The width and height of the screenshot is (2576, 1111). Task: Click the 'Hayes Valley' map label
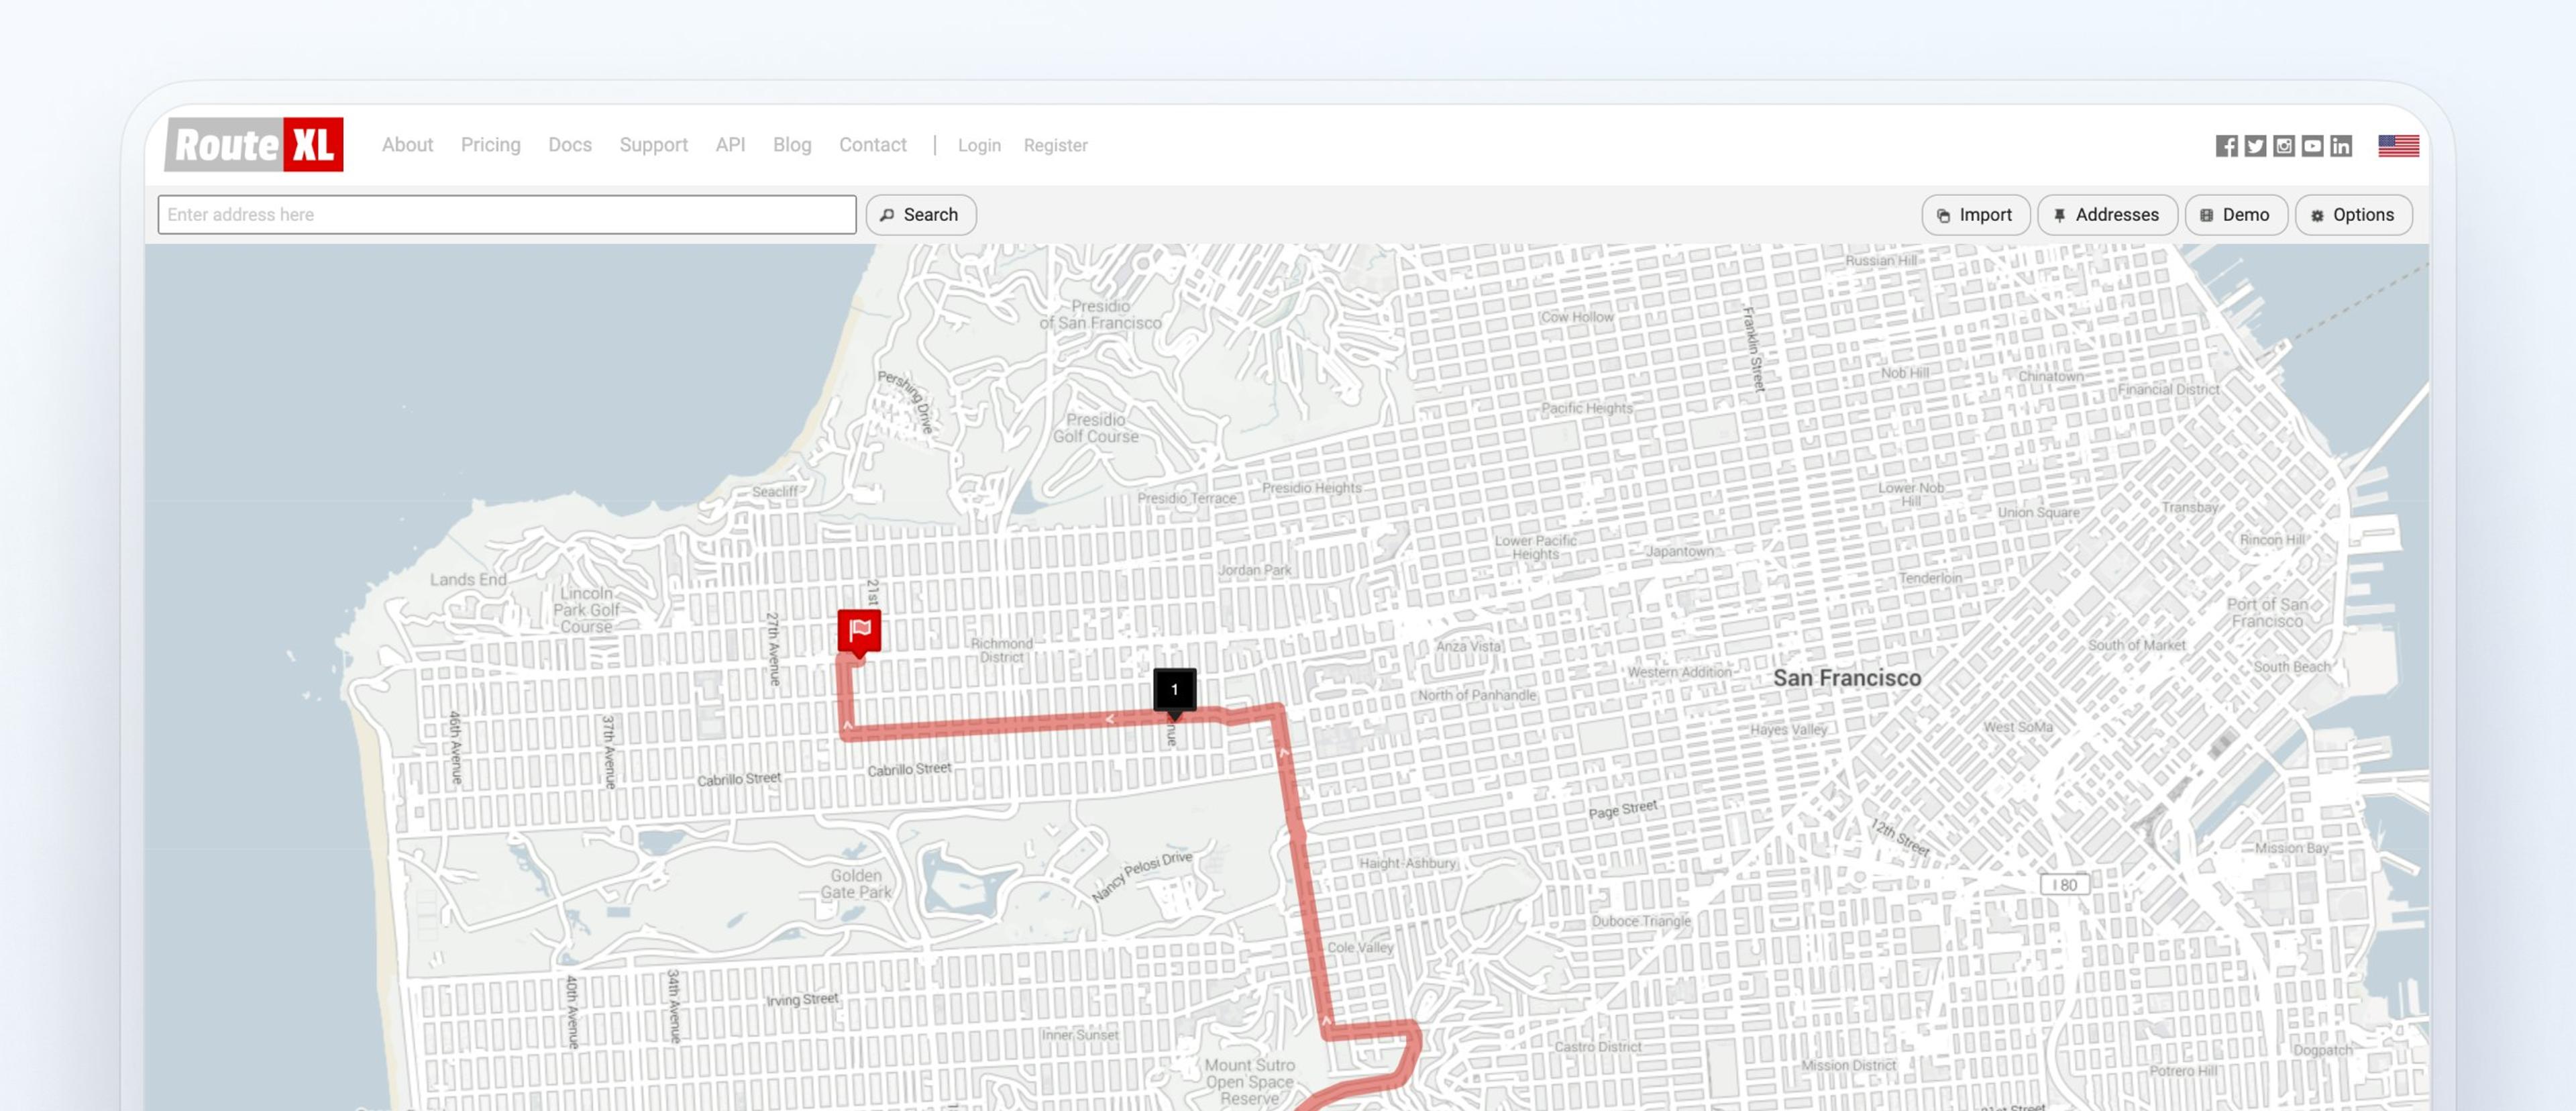click(1788, 729)
